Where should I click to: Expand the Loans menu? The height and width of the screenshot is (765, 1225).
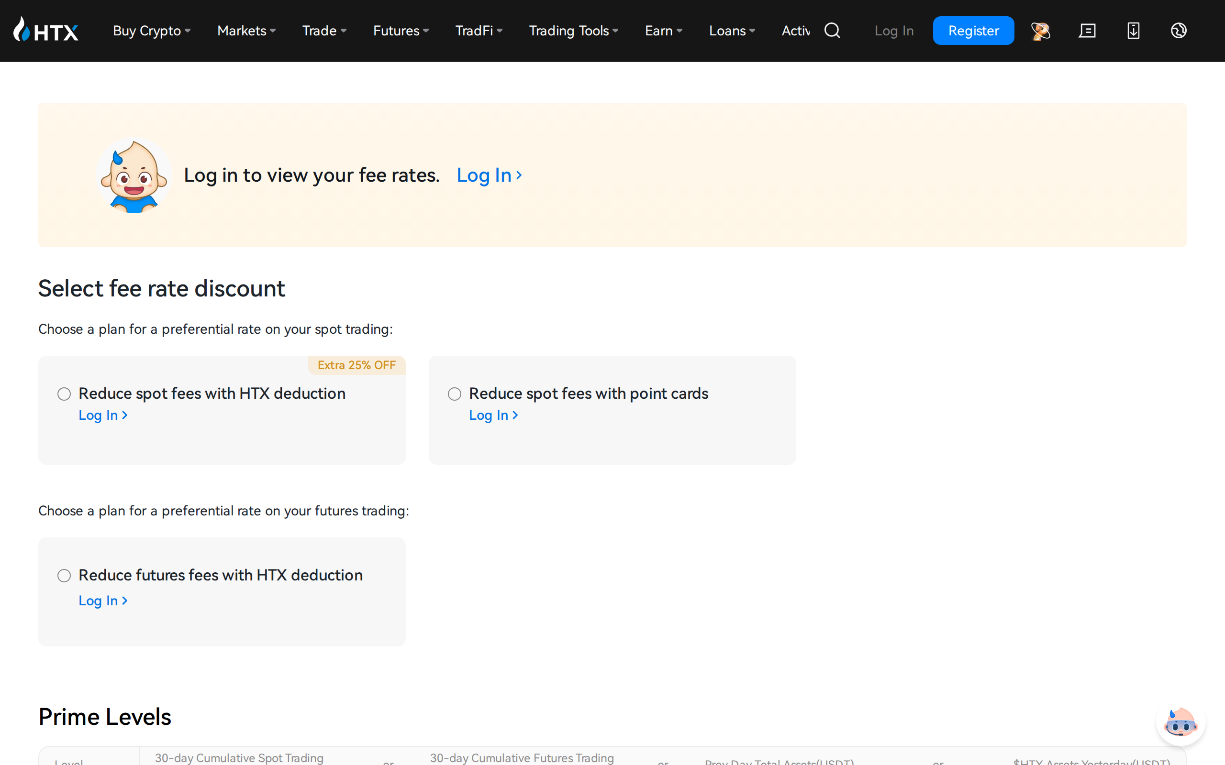pyautogui.click(x=732, y=31)
